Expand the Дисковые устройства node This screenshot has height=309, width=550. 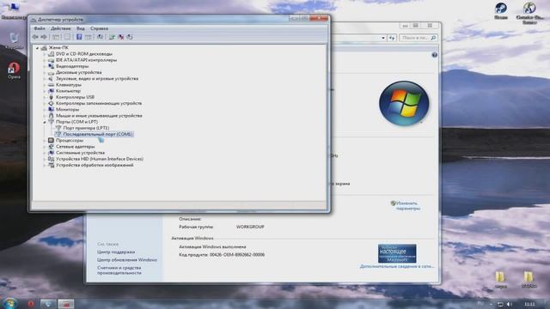[x=45, y=72]
